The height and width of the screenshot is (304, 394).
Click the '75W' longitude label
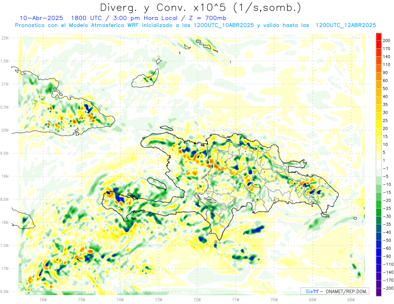point(82,299)
